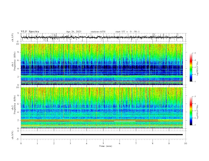
Task: Click the "-5" voltage tick on ch.1(V) axis
Action: (x=18, y=42)
